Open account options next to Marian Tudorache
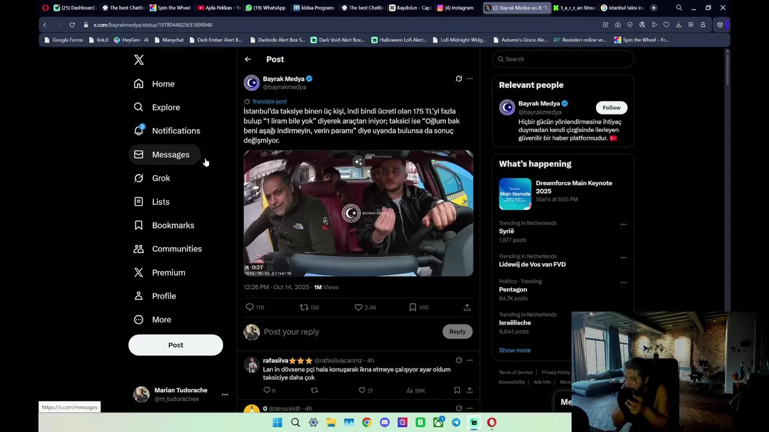Viewport: 769px width, 432px height. [225, 394]
